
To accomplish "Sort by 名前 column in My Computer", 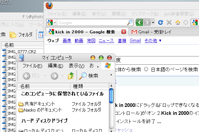I will click(x=43, y=86).
